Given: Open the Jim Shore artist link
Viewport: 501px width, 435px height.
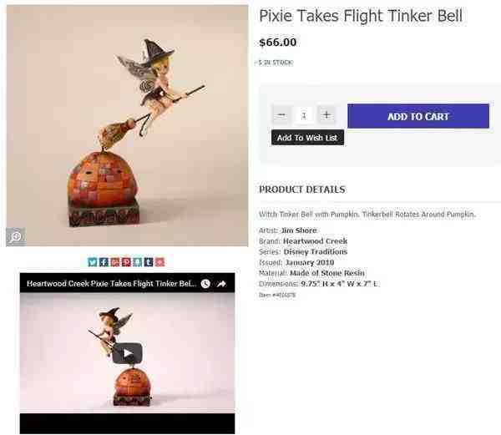Looking at the screenshot, I should pyautogui.click(x=298, y=230).
